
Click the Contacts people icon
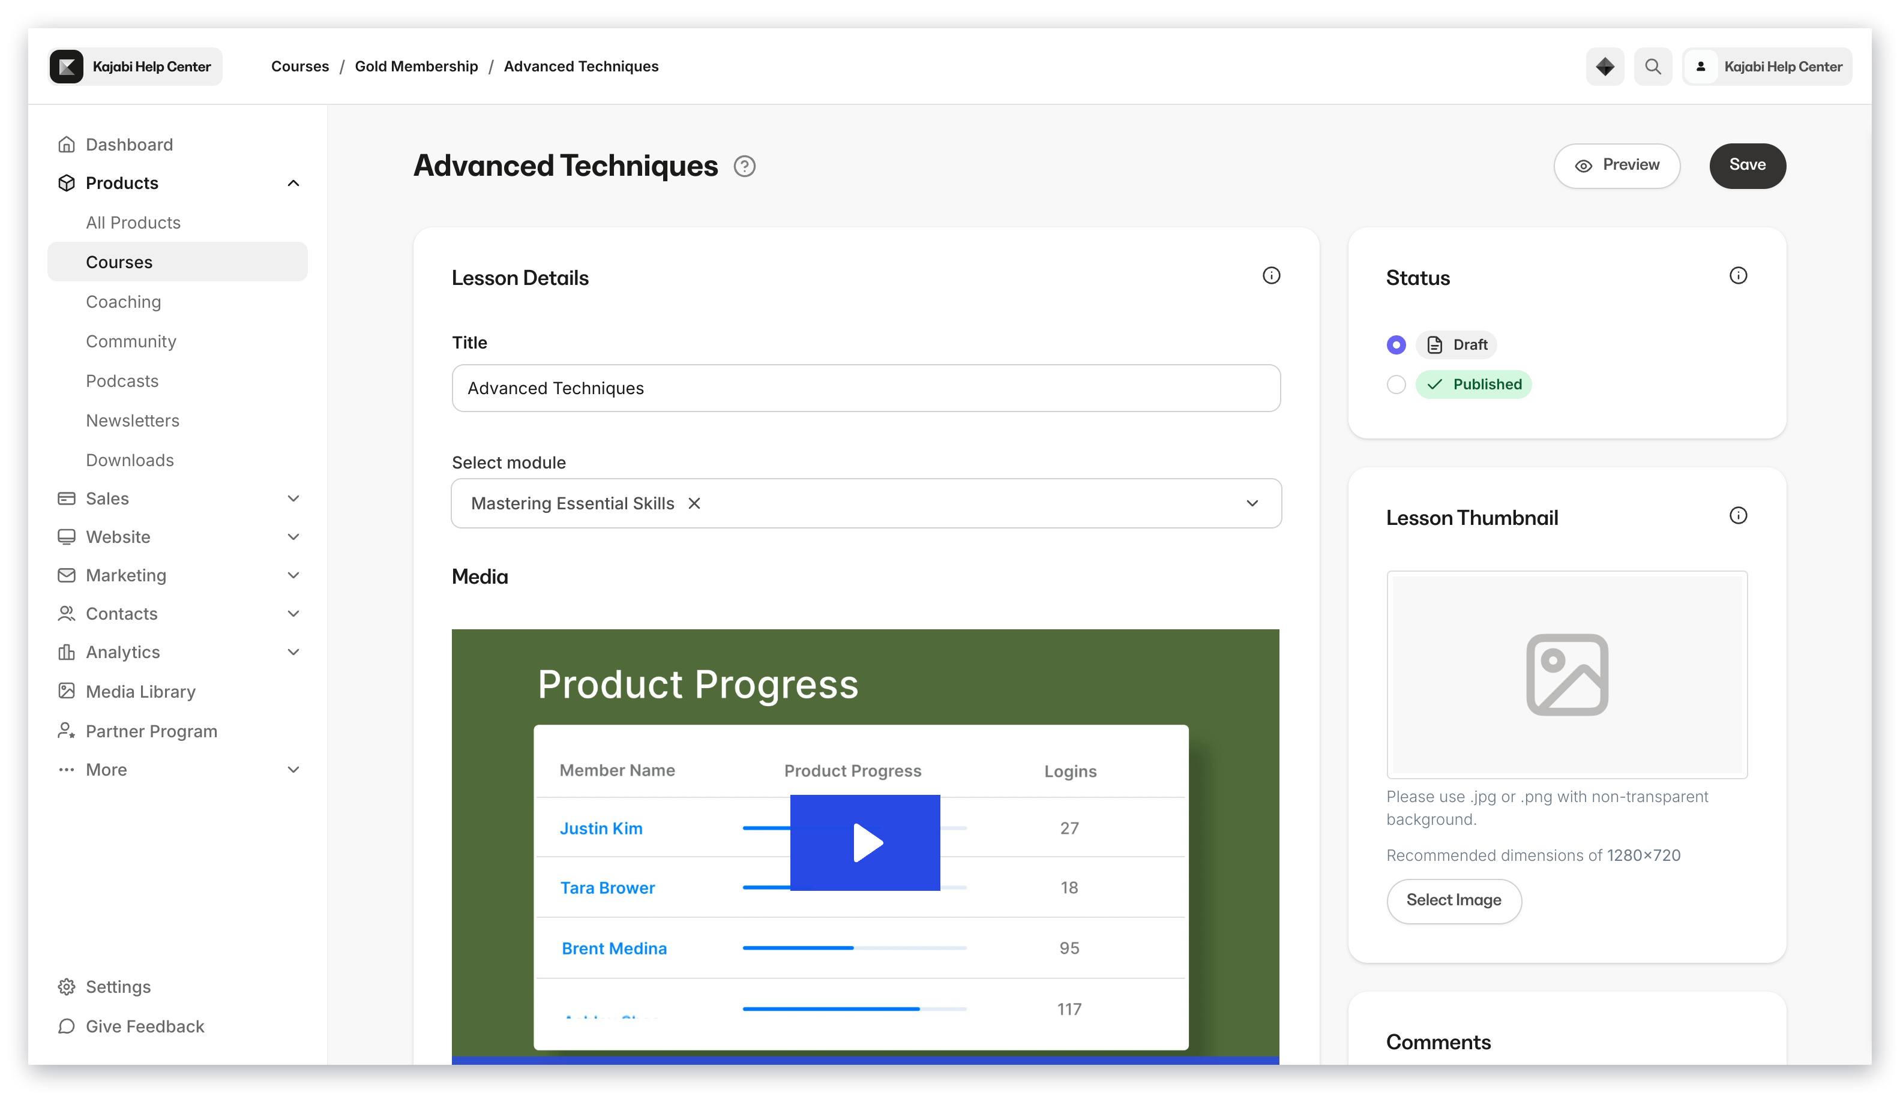click(x=66, y=613)
